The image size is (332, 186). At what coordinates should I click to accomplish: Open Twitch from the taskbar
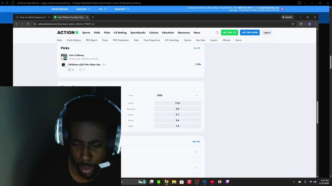pos(227,182)
